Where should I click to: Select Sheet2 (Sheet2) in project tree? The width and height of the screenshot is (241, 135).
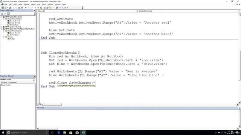coord(15,23)
